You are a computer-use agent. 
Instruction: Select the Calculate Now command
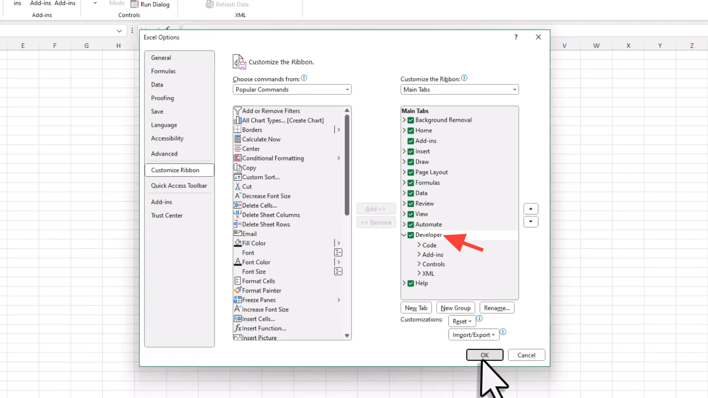[x=261, y=139]
